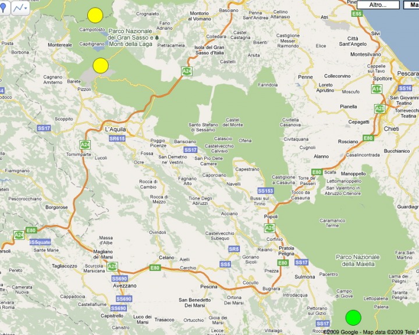The width and height of the screenshot is (419, 335).
Task: Click the E80 shield near Rosciano
Action: (368, 138)
